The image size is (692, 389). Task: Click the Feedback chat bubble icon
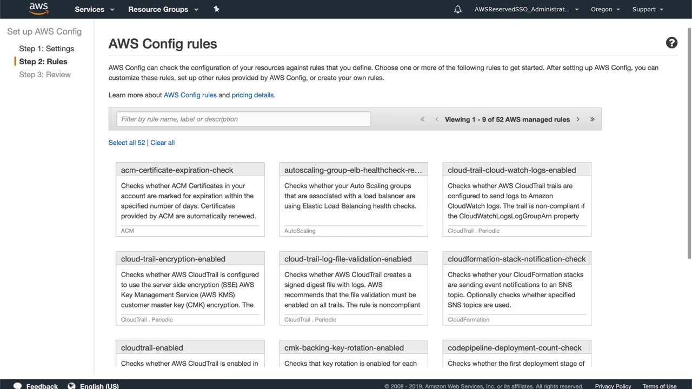point(17,386)
